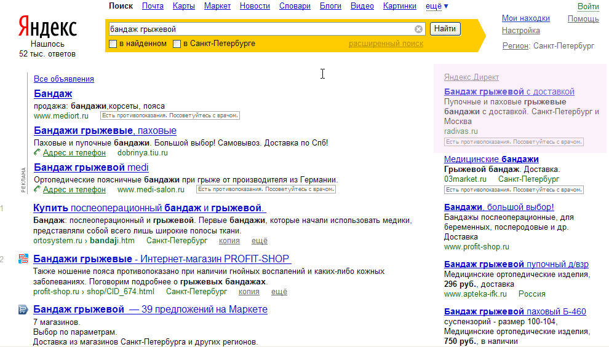Switch to Блоги search

click(330, 6)
